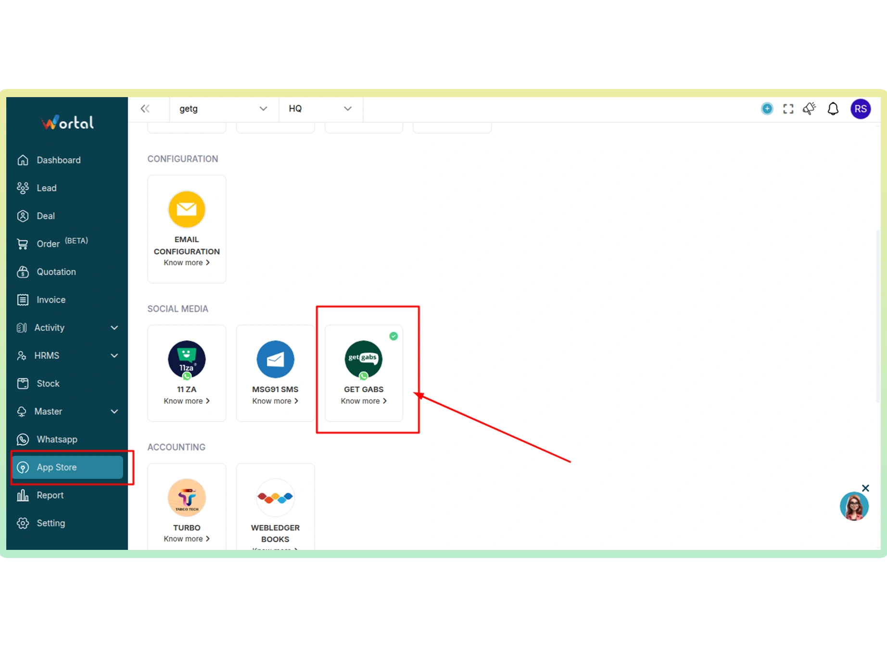Open the Quotation menu item
Image resolution: width=887 pixels, height=647 pixels.
point(67,272)
